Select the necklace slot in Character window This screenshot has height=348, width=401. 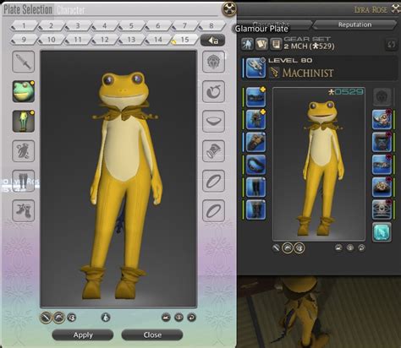(x=382, y=142)
